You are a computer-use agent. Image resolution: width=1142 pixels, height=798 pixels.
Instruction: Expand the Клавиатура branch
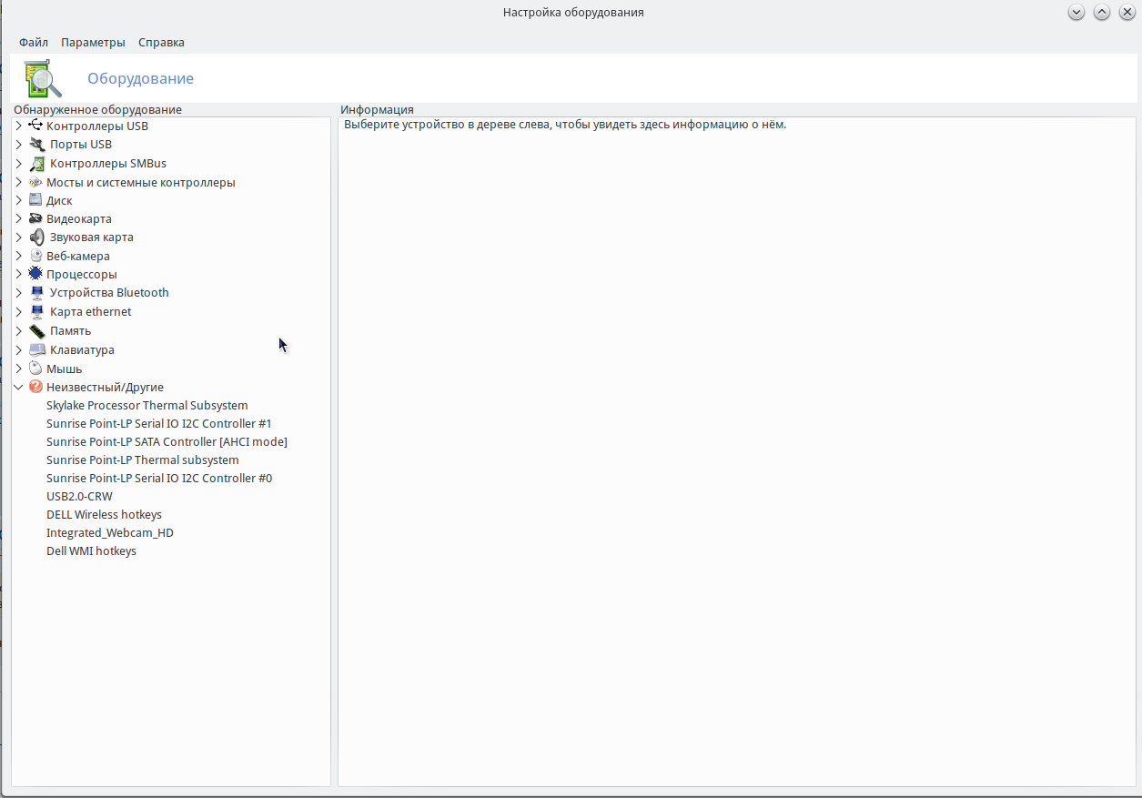point(19,349)
